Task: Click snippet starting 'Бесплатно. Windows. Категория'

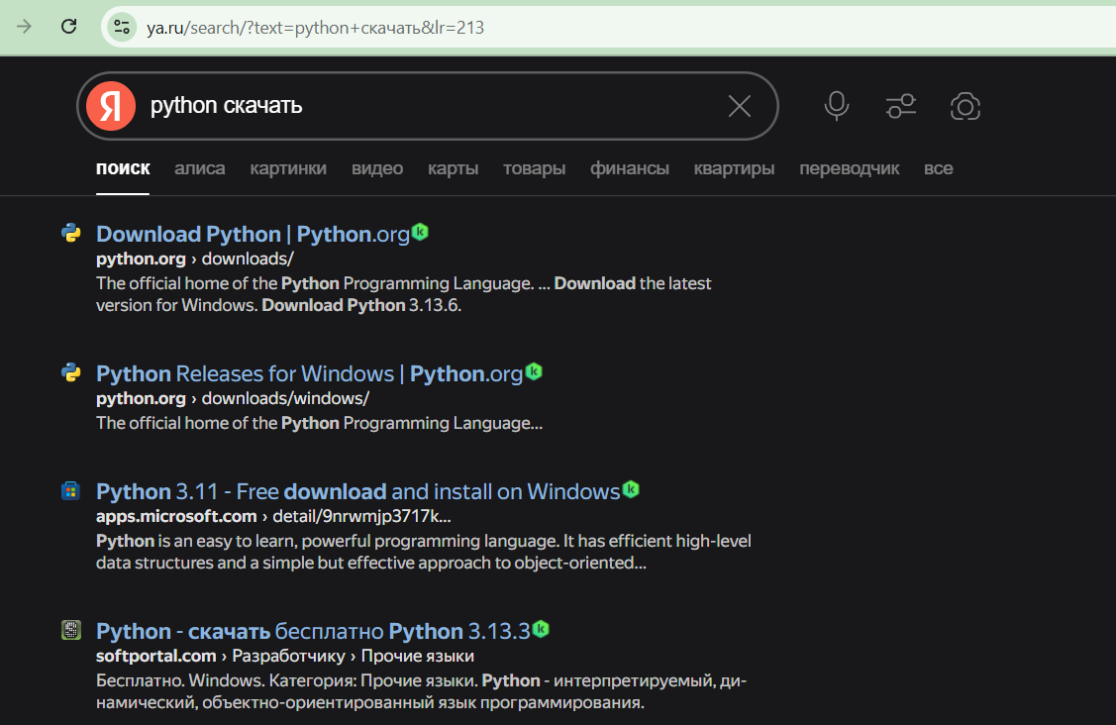Action: 422,691
